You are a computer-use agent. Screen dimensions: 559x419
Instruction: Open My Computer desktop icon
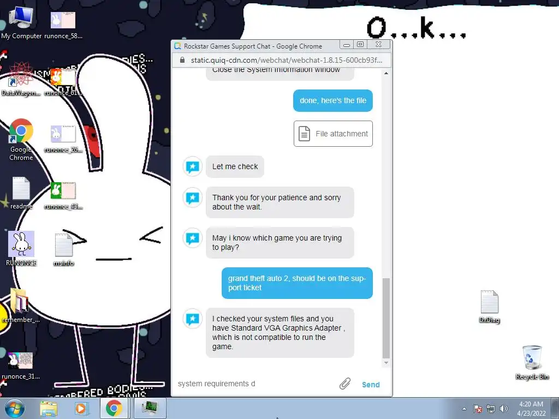point(21,22)
